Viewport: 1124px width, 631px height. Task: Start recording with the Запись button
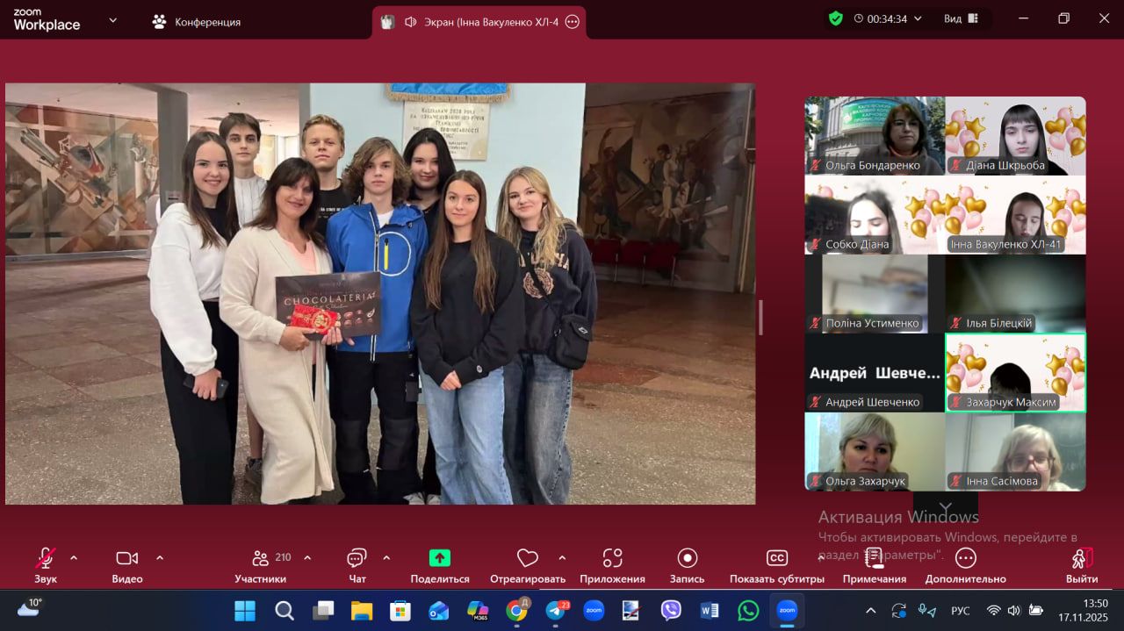687,558
